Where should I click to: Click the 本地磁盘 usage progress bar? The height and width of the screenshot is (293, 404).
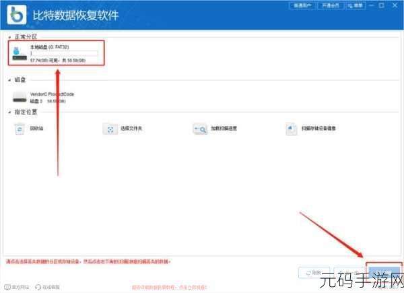64,53
